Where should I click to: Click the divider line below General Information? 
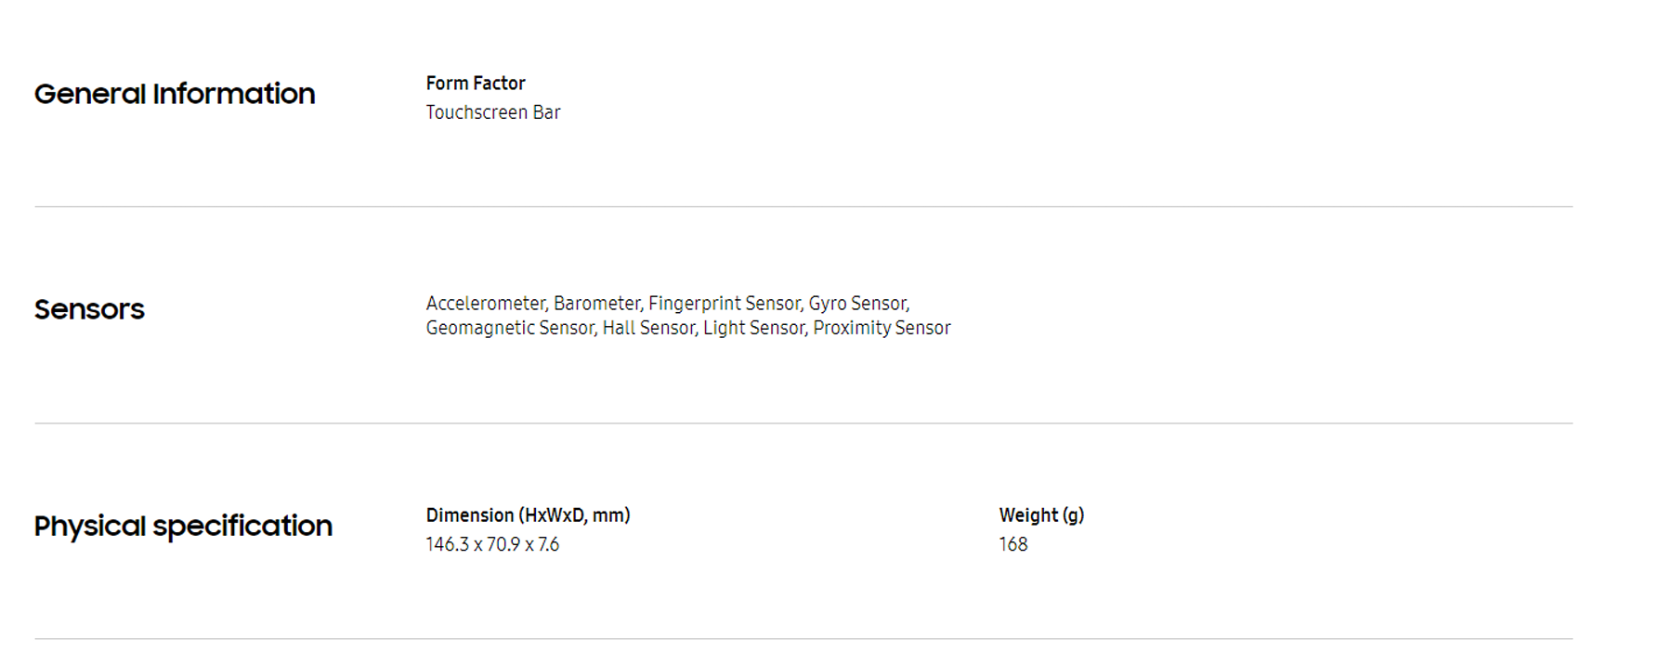(x=803, y=207)
